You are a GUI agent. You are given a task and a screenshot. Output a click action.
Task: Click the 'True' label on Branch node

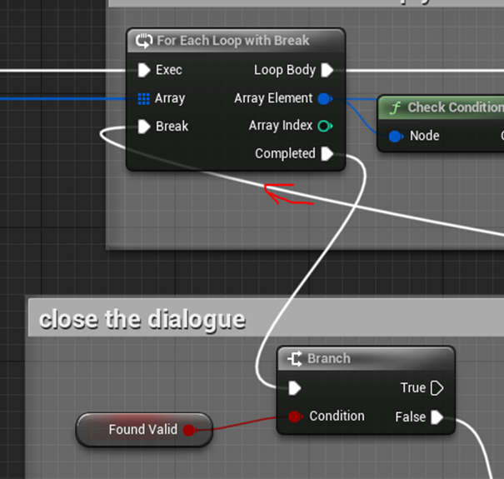point(413,388)
